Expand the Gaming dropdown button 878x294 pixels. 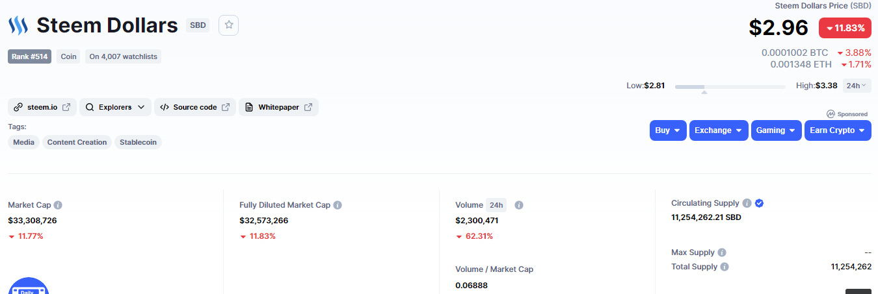coord(776,130)
